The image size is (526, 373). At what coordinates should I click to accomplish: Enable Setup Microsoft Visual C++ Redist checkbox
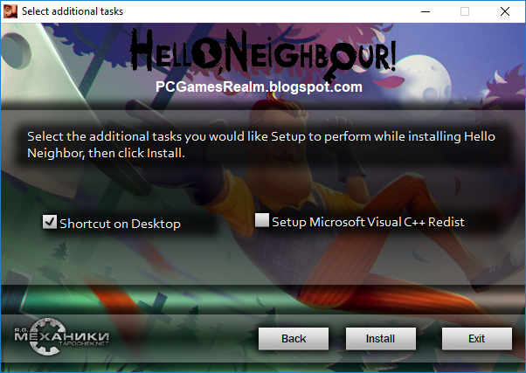261,220
